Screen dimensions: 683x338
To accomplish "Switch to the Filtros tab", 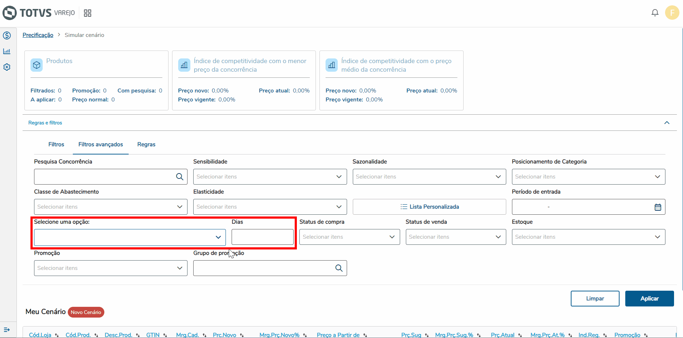I will [56, 144].
